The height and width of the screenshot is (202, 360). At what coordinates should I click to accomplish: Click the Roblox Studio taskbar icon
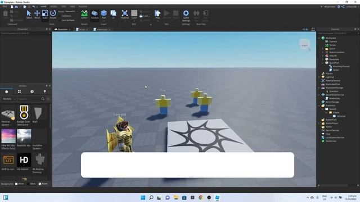coord(217,198)
